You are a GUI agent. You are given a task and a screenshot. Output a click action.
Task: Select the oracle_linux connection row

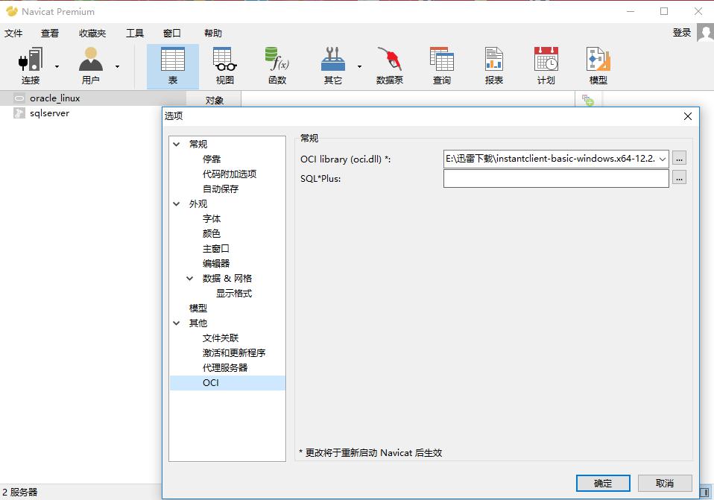93,98
